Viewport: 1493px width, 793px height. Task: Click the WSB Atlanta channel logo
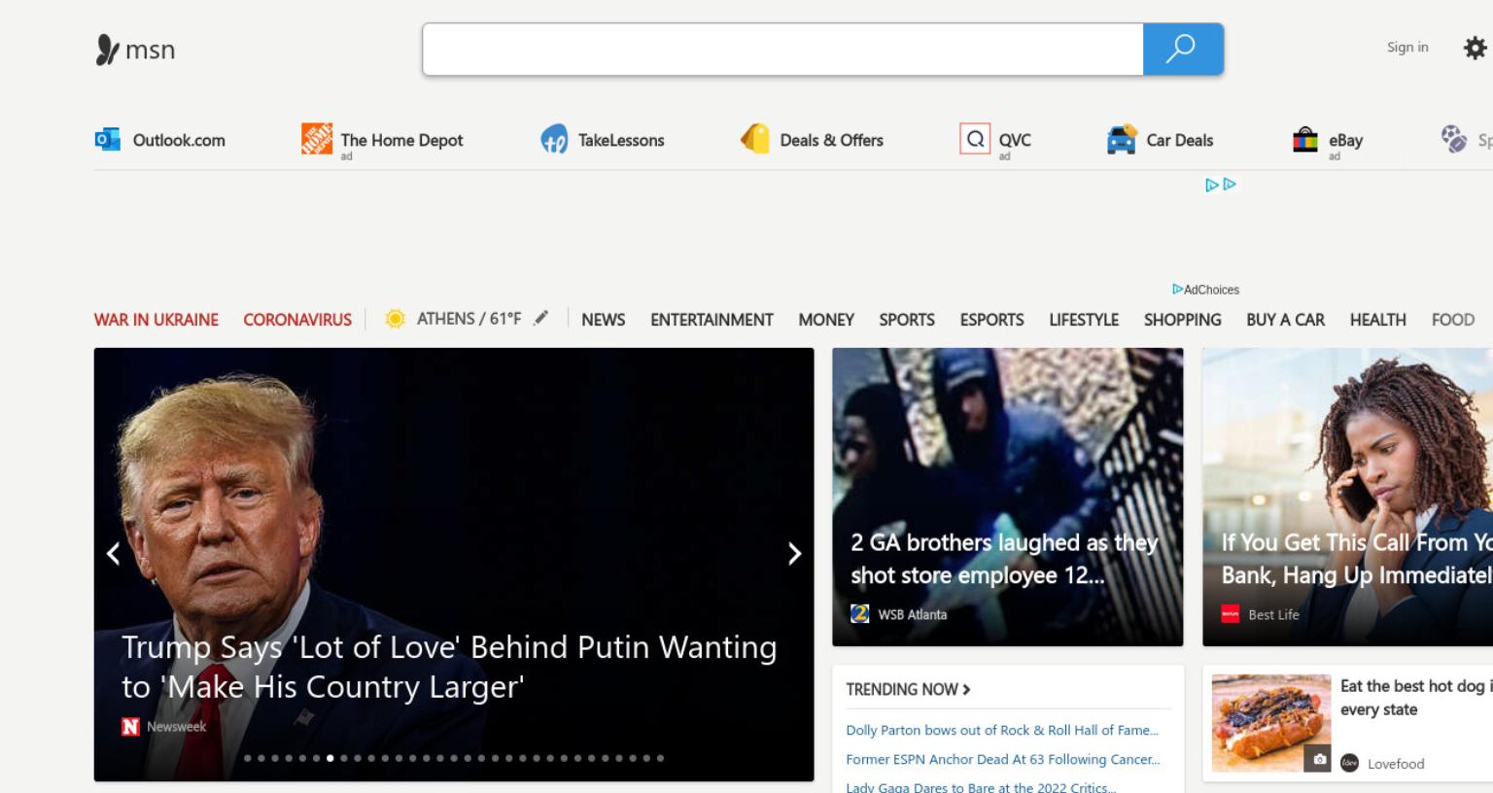[x=860, y=614]
